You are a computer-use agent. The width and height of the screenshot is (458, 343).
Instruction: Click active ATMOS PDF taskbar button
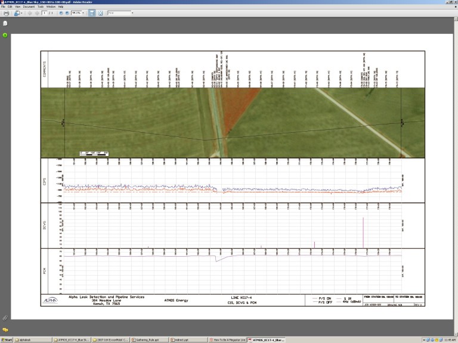(x=266, y=340)
